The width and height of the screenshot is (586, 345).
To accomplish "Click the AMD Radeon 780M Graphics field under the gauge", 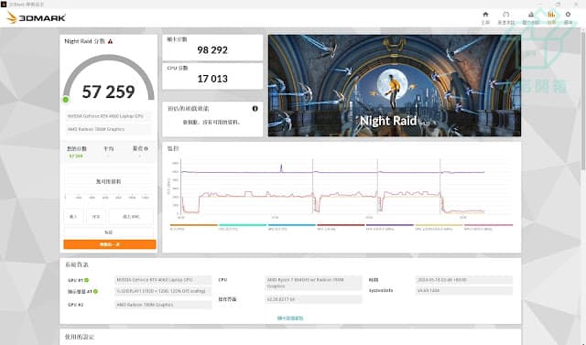I will click(109, 129).
